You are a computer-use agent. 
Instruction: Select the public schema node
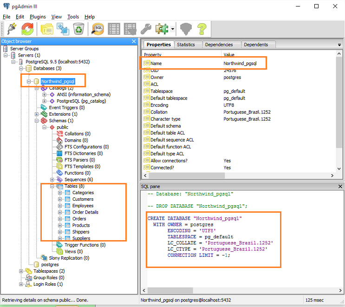[x=63, y=127]
